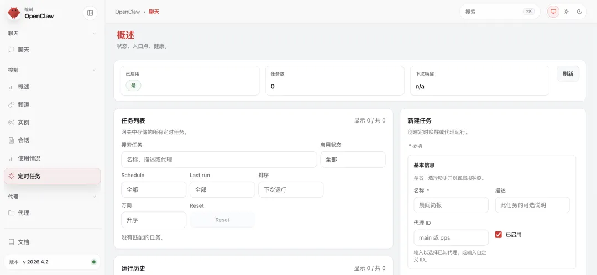This screenshot has width=597, height=275.
Task: Click OpenClaw in the breadcrumb
Action: (128, 12)
